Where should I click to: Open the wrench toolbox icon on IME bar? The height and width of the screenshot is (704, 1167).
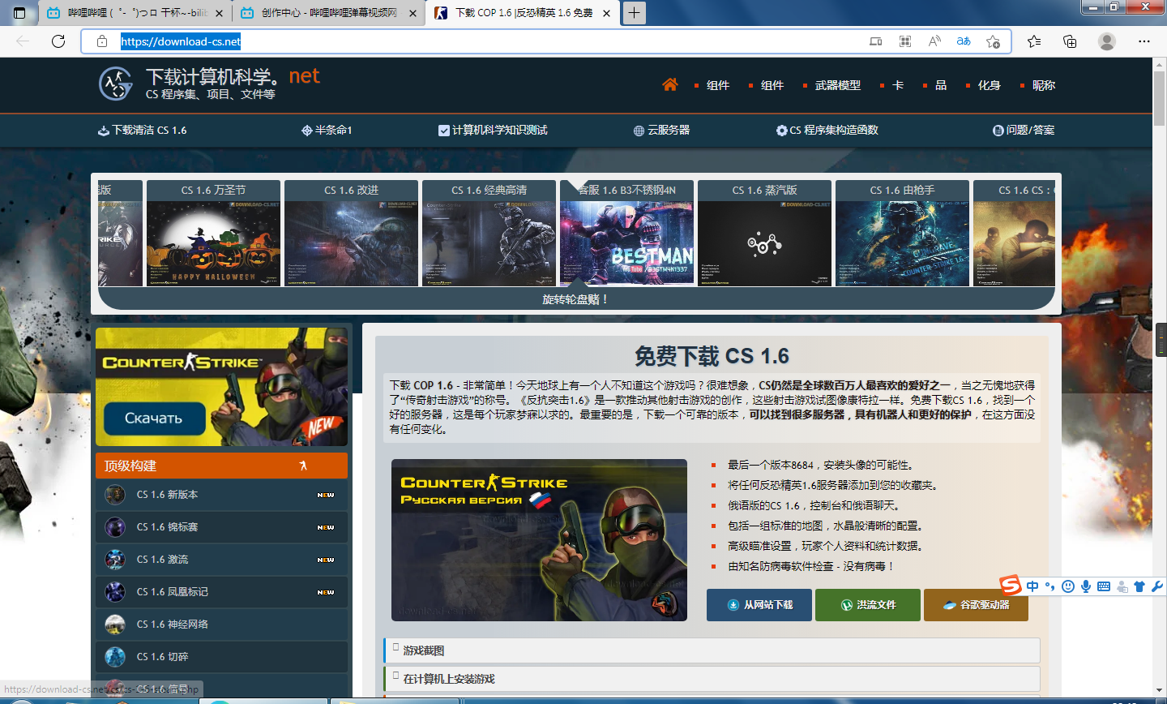1157,586
